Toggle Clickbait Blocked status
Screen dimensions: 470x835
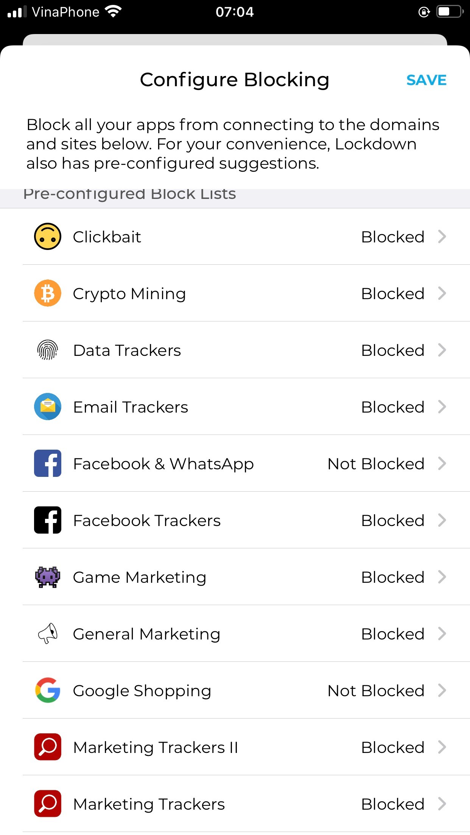[x=392, y=237]
